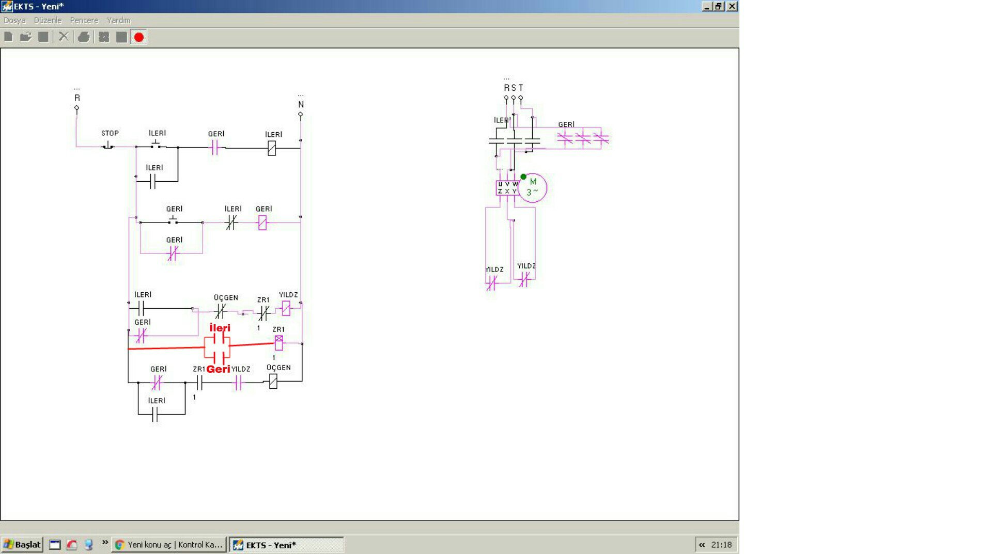992x554 pixels.
Task: Click the New file toolbar icon
Action: (8, 37)
